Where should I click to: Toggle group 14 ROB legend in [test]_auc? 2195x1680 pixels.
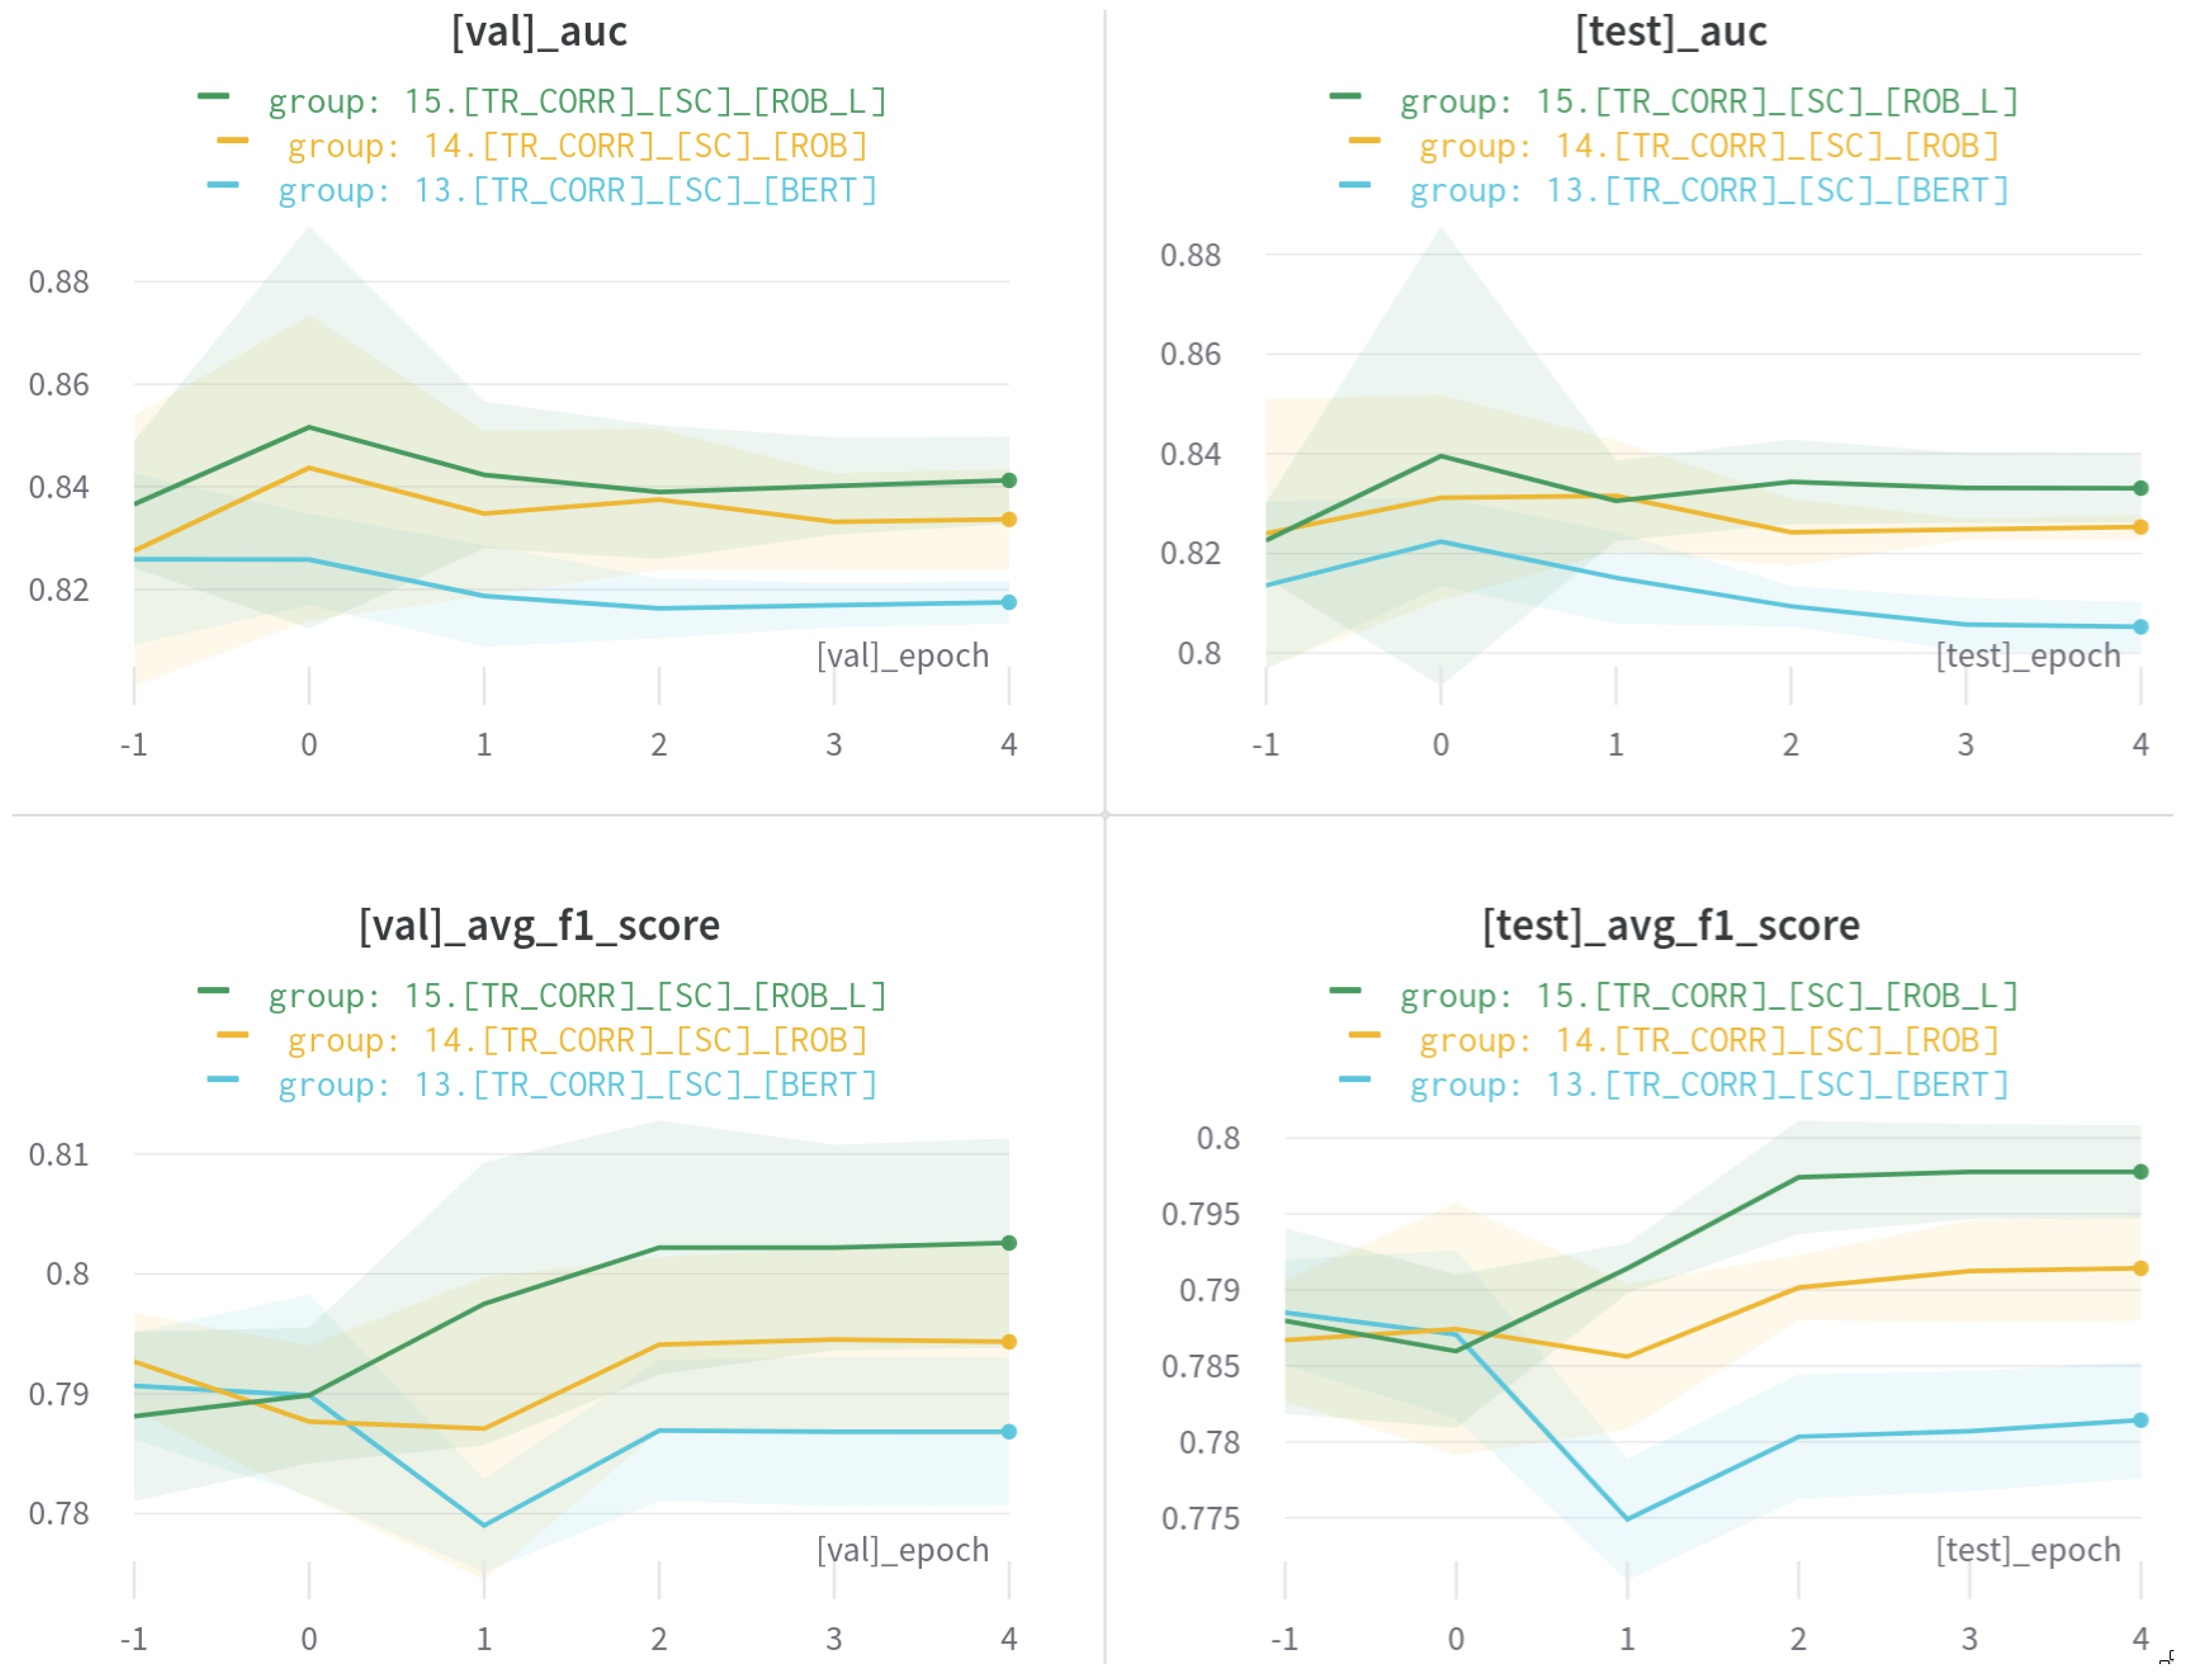pyautogui.click(x=1709, y=147)
